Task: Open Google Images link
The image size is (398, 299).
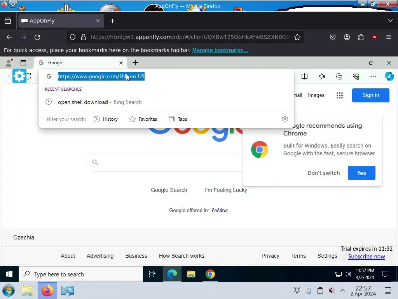Action: tap(316, 95)
